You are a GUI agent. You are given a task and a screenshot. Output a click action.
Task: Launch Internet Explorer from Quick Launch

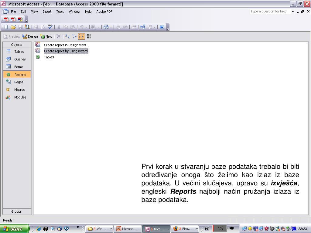click(x=39, y=229)
